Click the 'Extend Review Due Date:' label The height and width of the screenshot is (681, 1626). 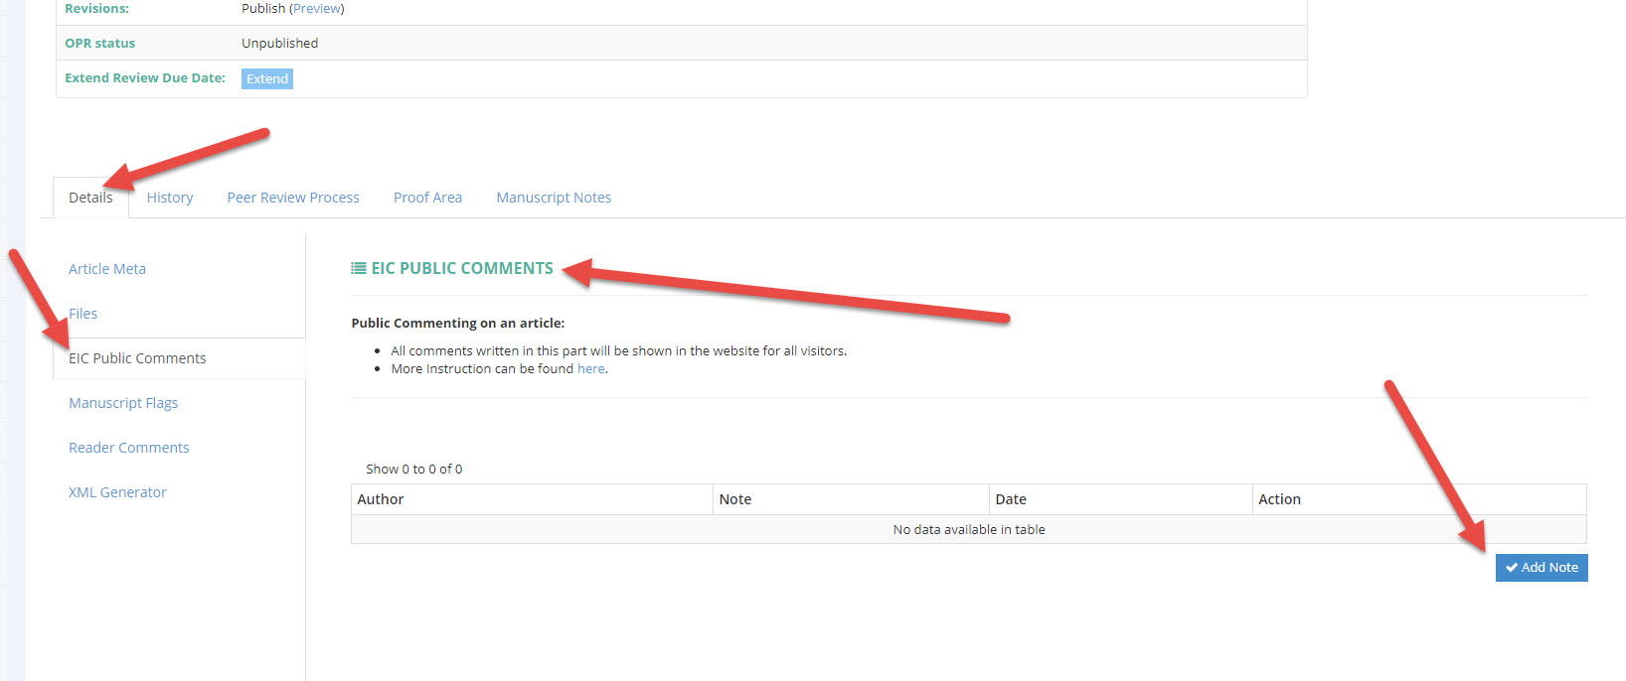click(145, 77)
